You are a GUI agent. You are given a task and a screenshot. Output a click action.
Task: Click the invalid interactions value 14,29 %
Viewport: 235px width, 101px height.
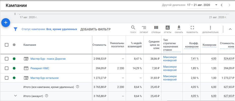click(x=137, y=68)
